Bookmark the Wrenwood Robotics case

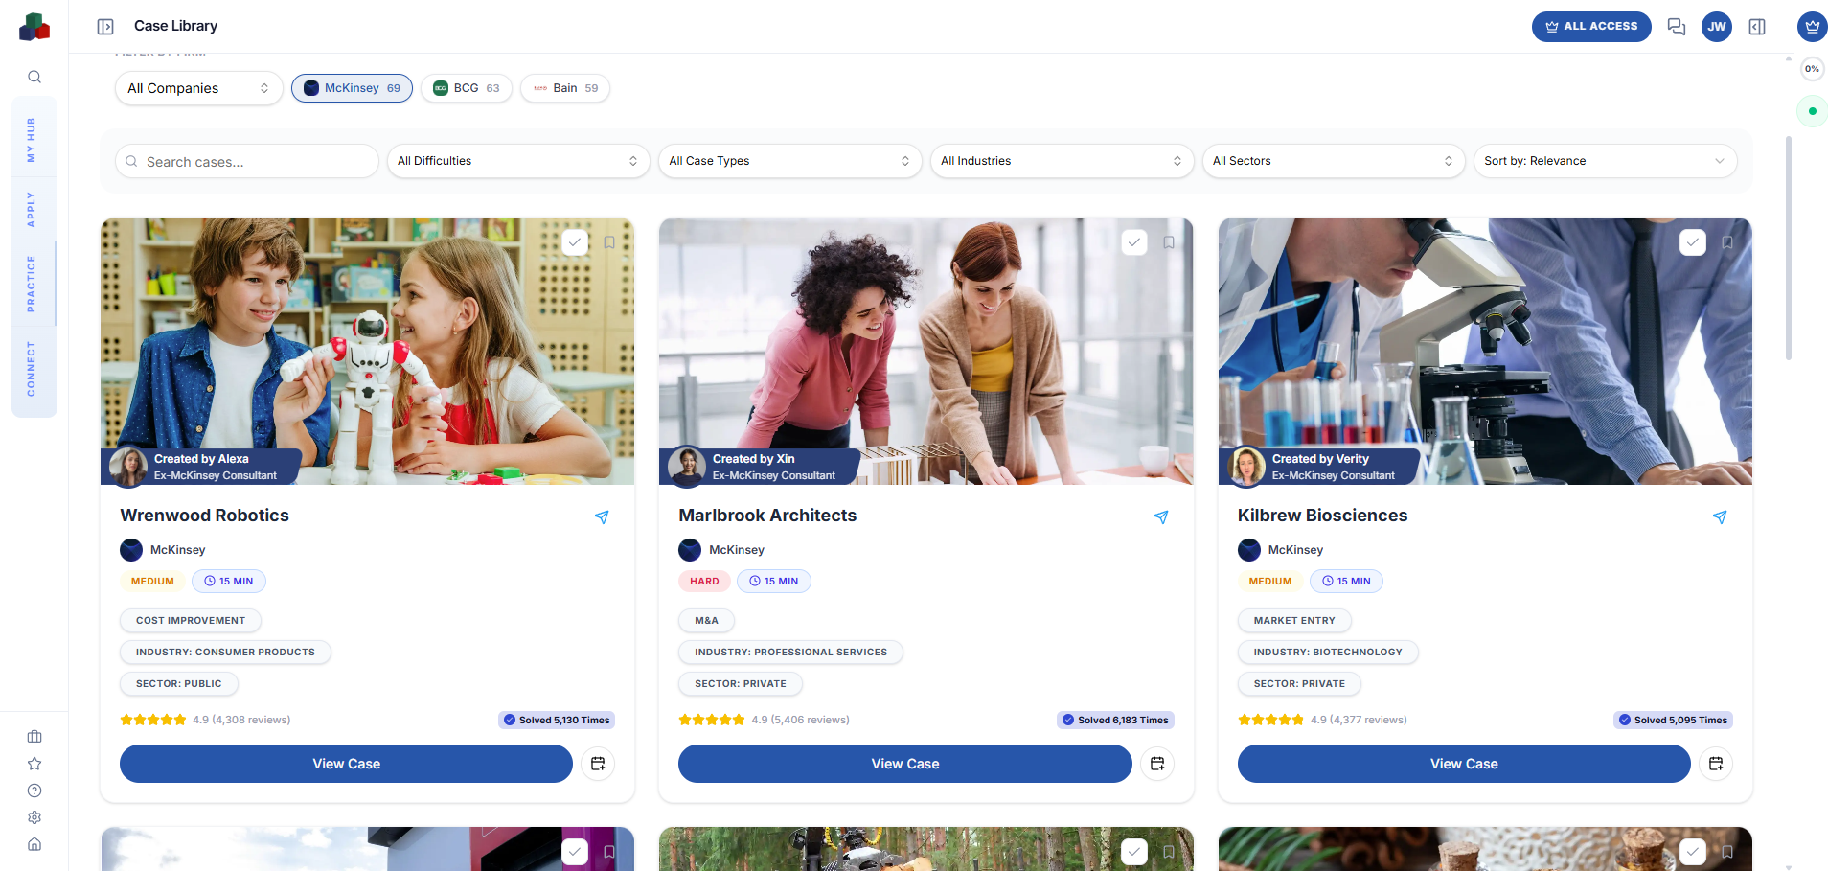[x=609, y=242]
